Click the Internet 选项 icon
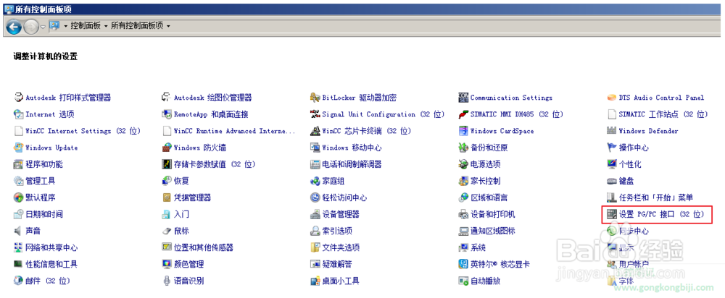725x298 pixels. pyautogui.click(x=19, y=114)
